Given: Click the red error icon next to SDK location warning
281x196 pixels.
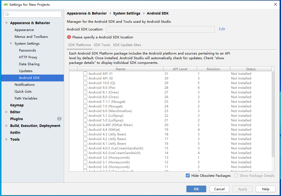Looking at the screenshot, I should click(x=69, y=37).
